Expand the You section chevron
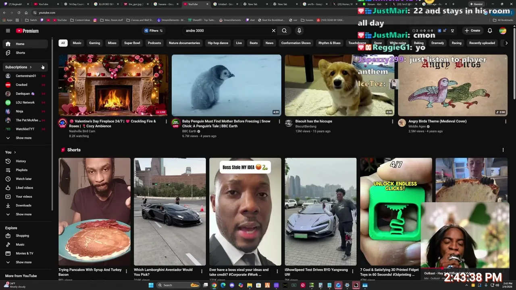Viewport: 516px width, 290px height. pos(15,152)
